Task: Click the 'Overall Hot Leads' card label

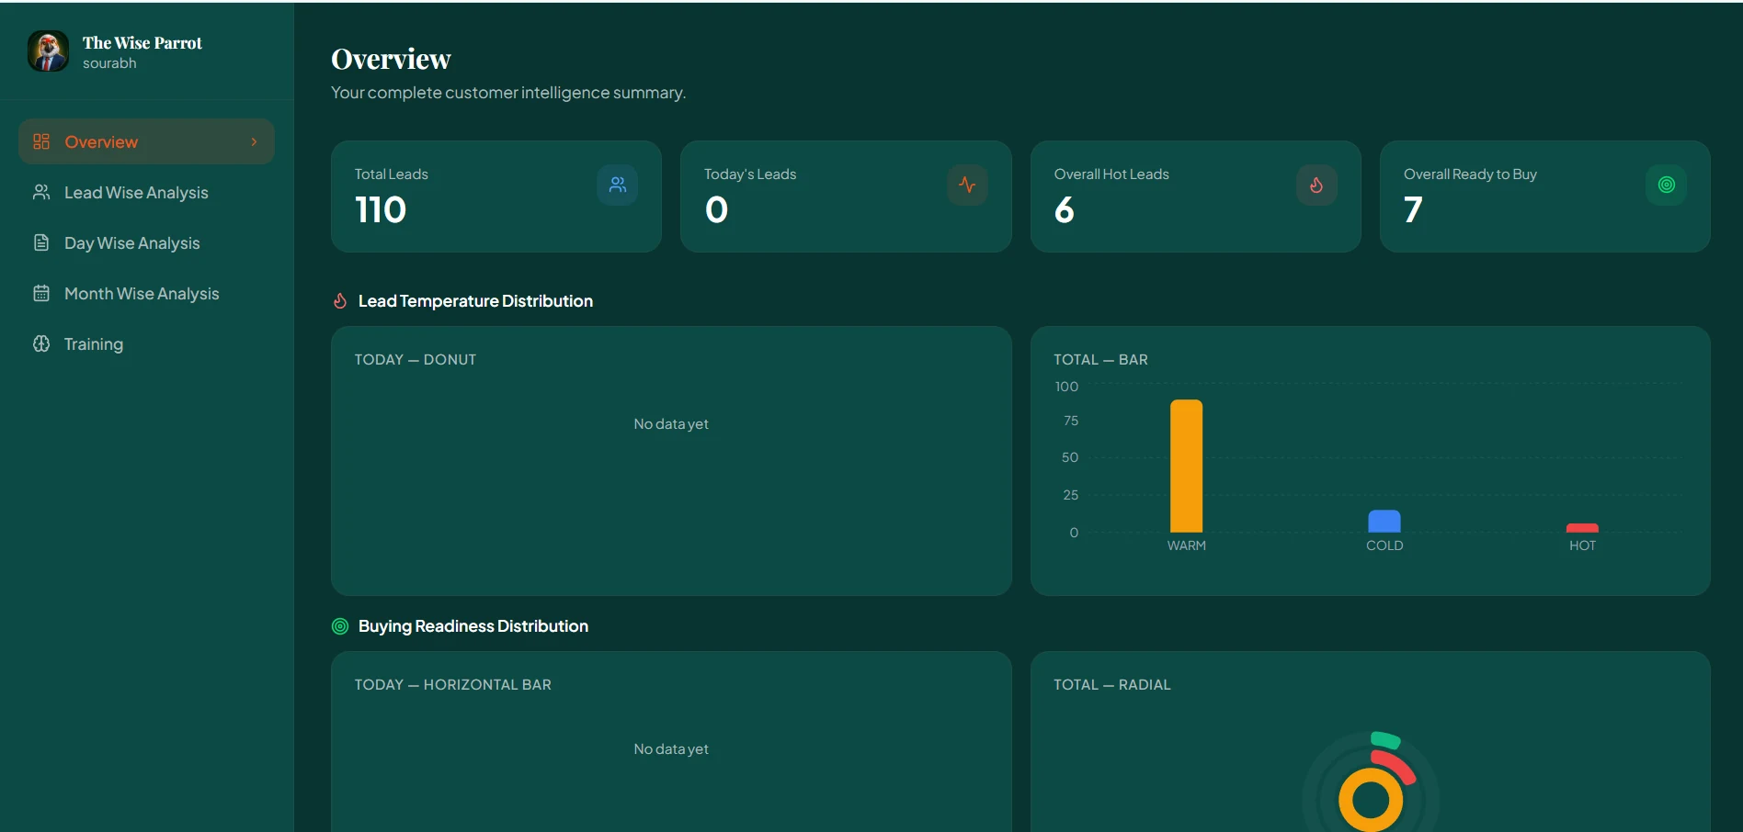Action: tap(1111, 174)
